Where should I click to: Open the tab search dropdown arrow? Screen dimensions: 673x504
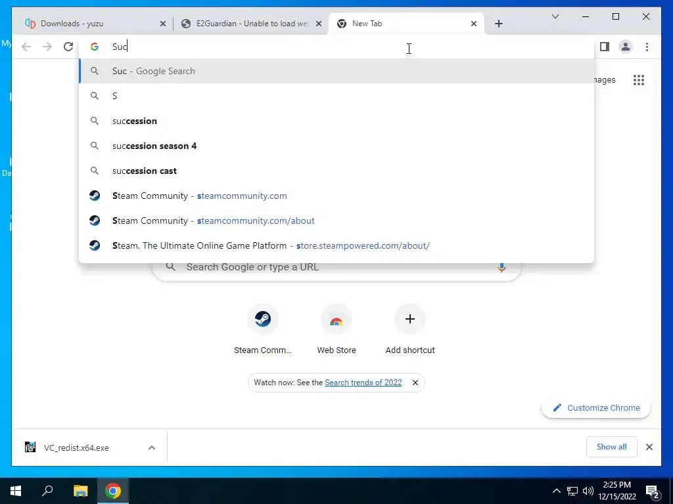[x=555, y=16]
